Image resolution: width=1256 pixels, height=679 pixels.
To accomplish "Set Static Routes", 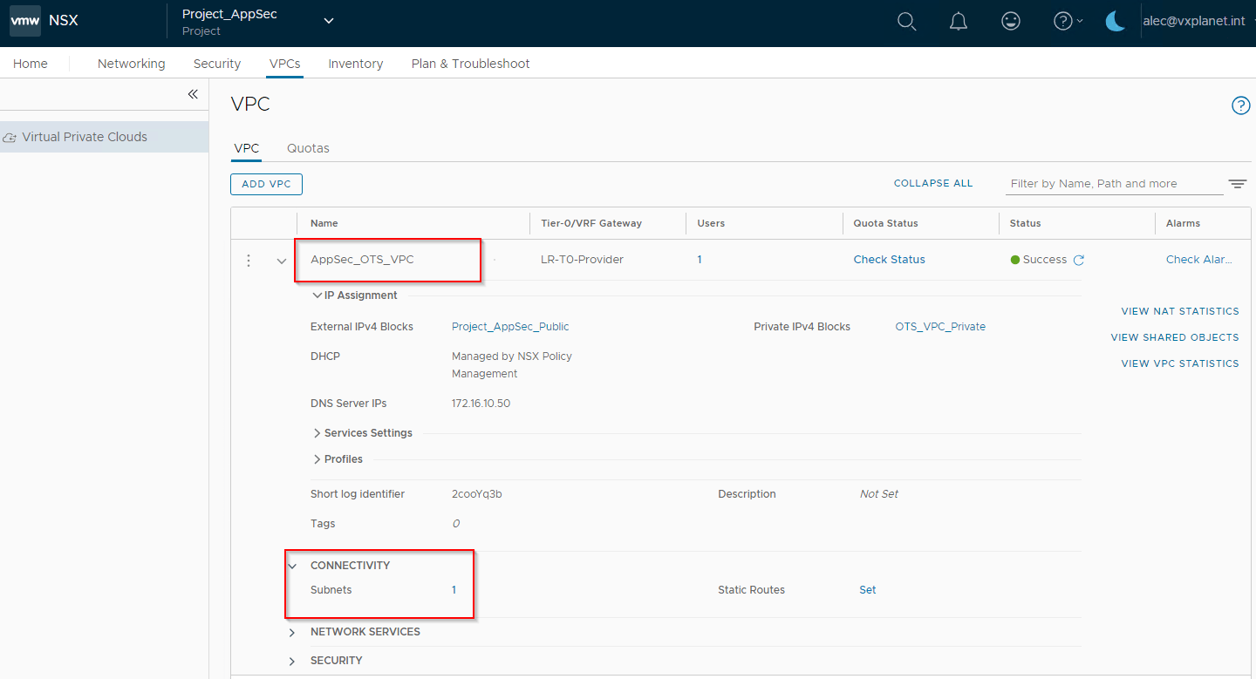I will click(868, 590).
